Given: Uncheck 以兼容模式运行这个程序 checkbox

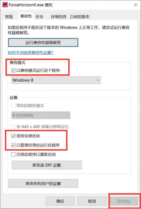Looking at the screenshot, I should click(13, 71).
